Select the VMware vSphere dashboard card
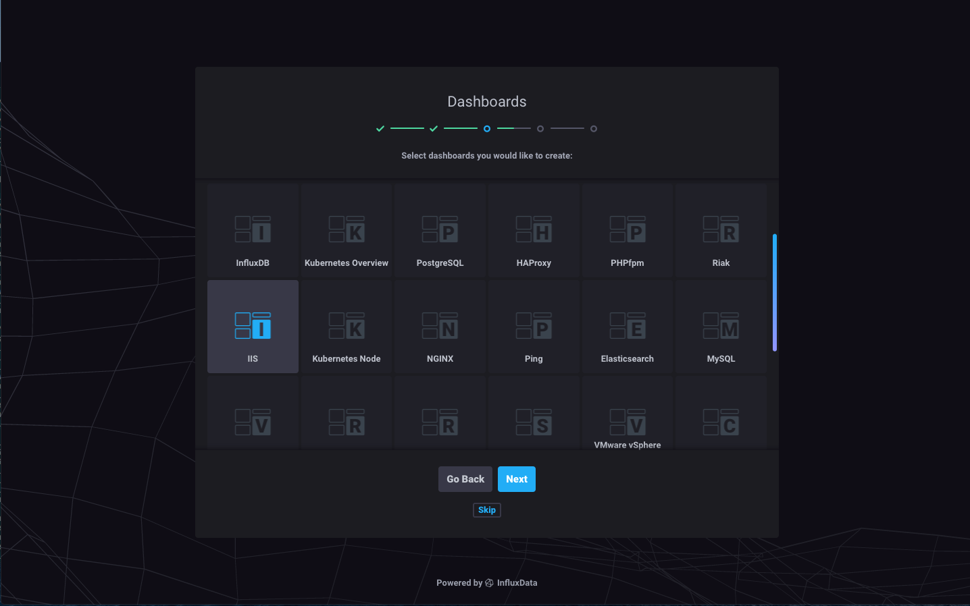The height and width of the screenshot is (606, 970). (628, 413)
